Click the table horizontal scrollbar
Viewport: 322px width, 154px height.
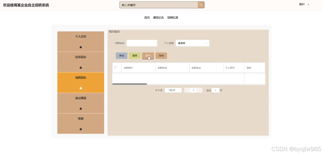[x=130, y=84]
